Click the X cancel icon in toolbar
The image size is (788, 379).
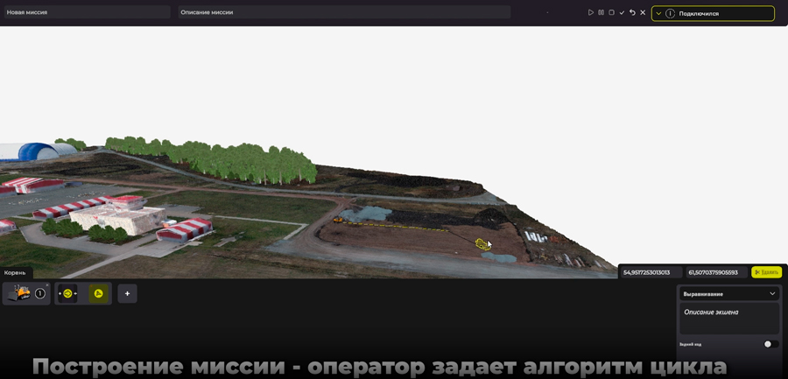click(643, 13)
